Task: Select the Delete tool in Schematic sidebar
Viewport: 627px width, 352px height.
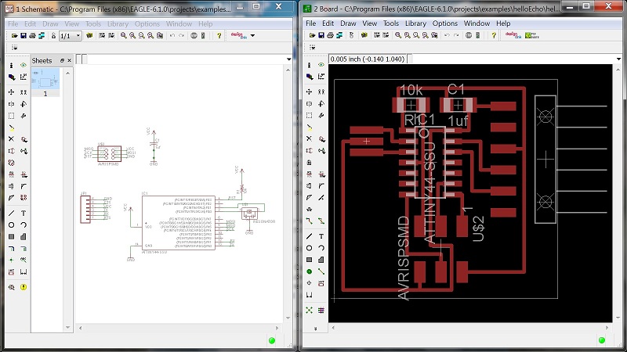Action: [x=11, y=138]
